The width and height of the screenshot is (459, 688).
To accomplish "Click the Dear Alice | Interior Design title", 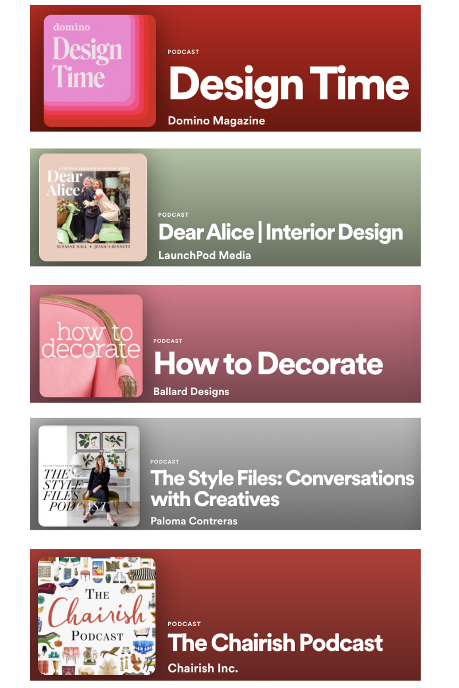I will (281, 232).
